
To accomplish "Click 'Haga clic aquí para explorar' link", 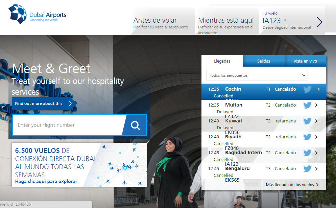I will pos(46,181).
